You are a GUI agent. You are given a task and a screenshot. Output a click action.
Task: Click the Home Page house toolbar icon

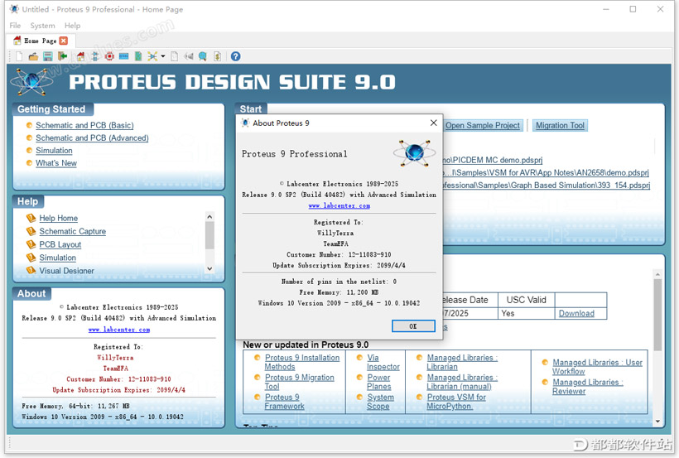click(80, 56)
